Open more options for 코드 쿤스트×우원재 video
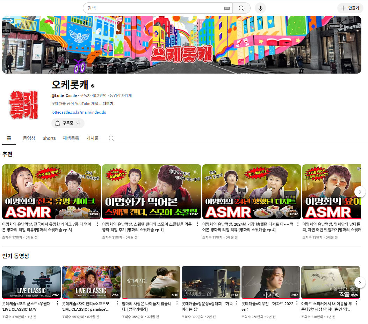Image resolution: width=368 pixels, height=324 pixels. (58, 304)
